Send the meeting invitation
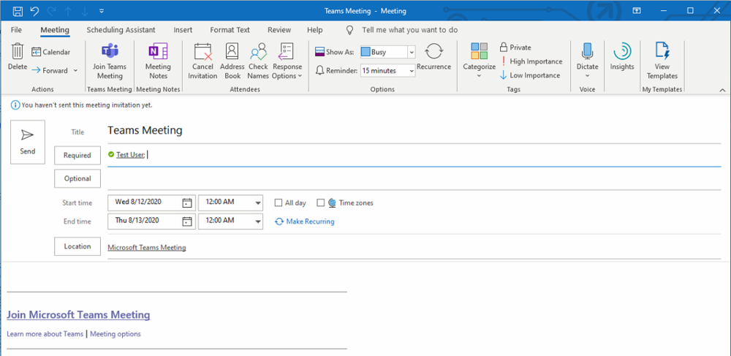The image size is (731, 356). [28, 142]
